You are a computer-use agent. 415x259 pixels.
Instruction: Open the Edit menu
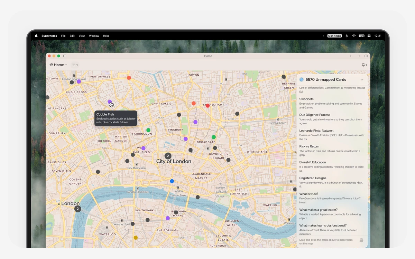72,36
